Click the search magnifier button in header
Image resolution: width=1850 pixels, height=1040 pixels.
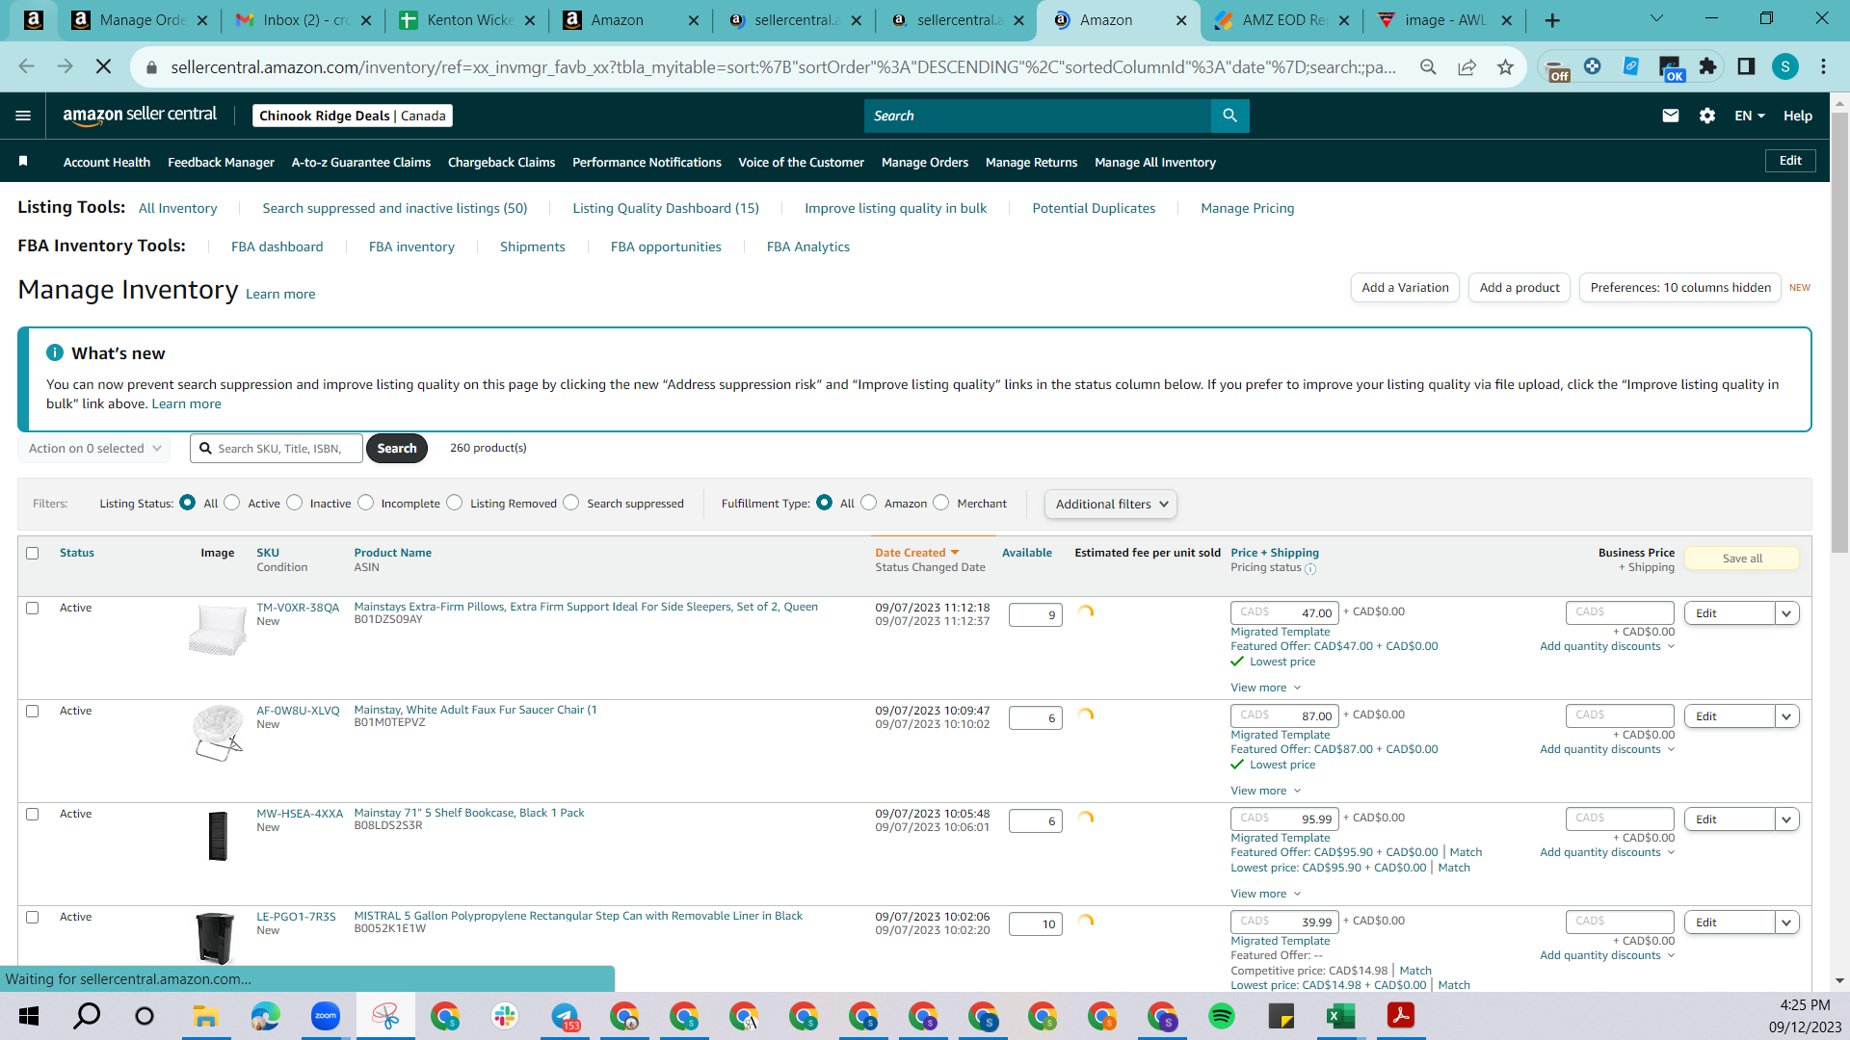point(1229,116)
